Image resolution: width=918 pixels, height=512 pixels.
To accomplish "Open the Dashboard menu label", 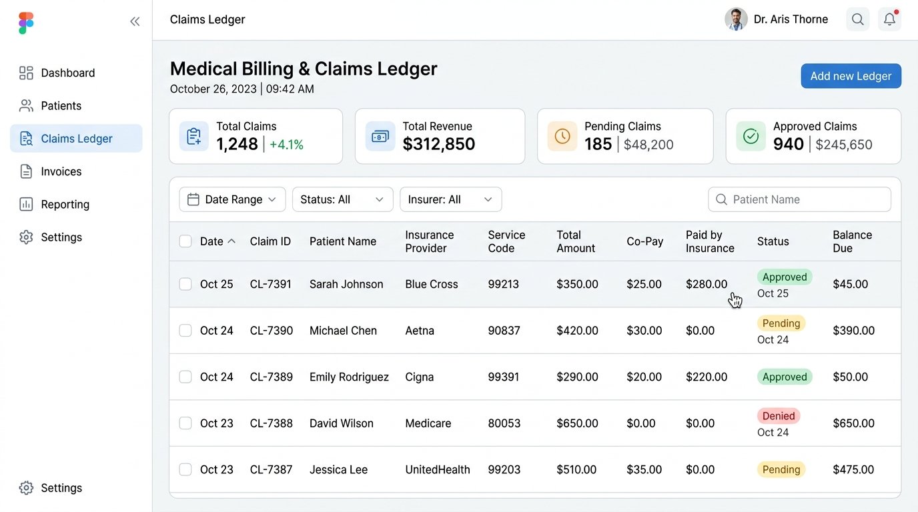I will (x=68, y=73).
